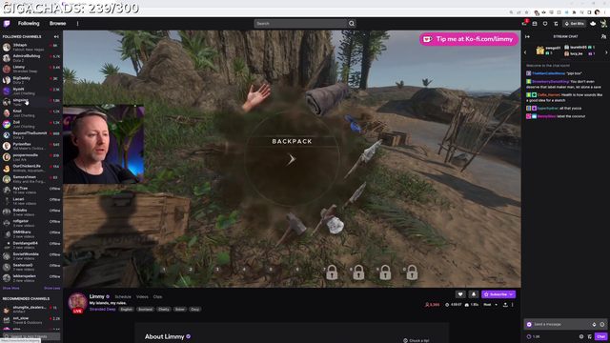Open the three-dot more menu in top nav
This screenshot has height=343, width=610.
click(x=78, y=24)
